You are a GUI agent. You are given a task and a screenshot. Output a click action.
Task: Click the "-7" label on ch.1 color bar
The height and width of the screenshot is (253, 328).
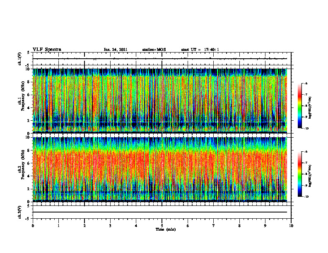click(x=306, y=95)
